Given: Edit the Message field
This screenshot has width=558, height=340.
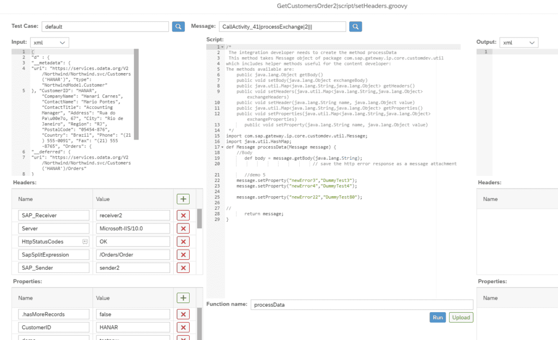Looking at the screenshot, I should [x=283, y=27].
